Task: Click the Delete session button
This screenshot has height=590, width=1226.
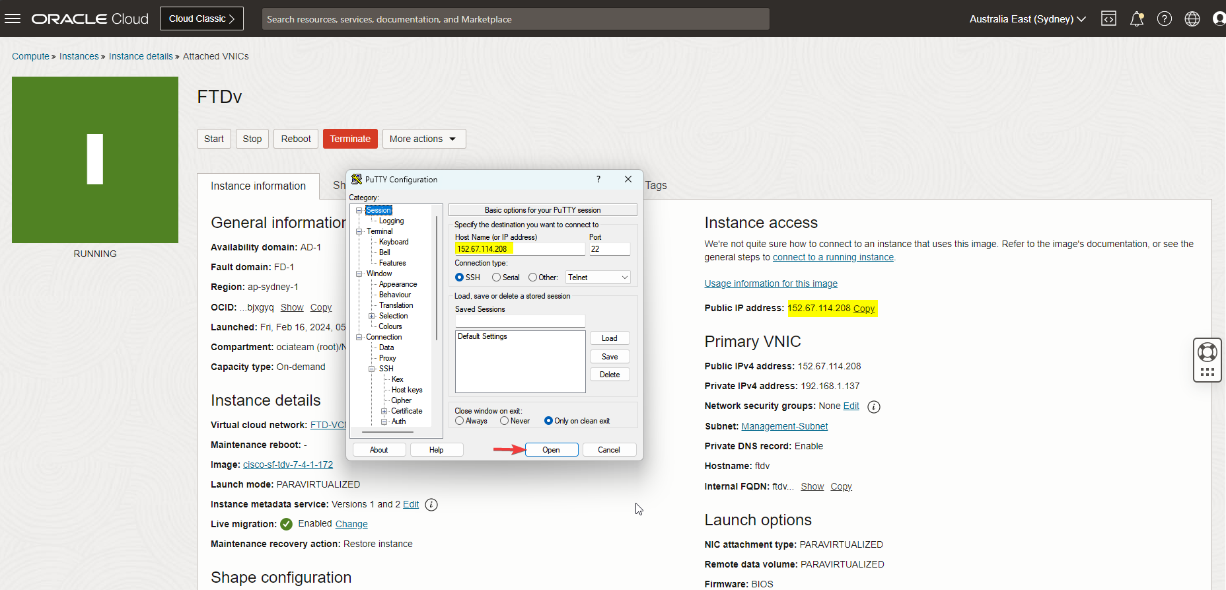Action: click(610, 375)
